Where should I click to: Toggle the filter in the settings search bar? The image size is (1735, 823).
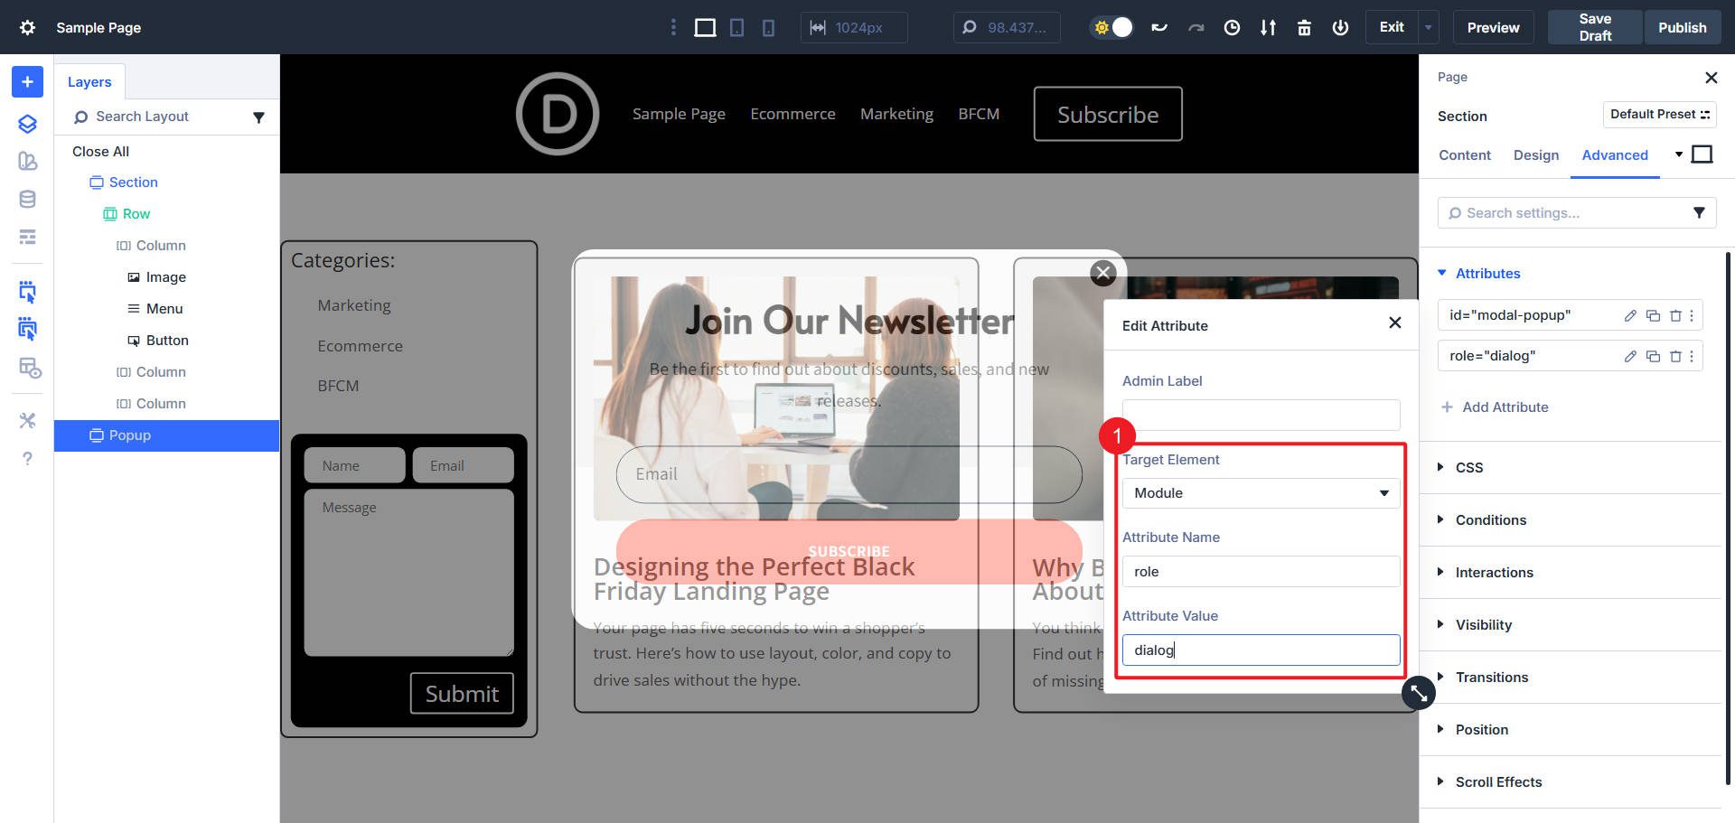(x=1700, y=212)
